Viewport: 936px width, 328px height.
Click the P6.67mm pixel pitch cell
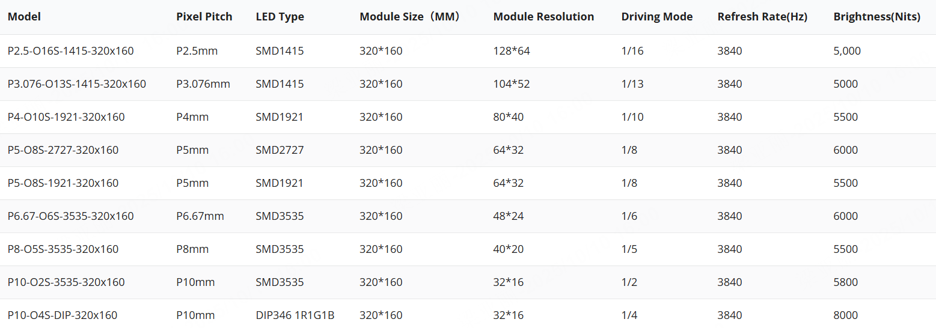tap(200, 216)
